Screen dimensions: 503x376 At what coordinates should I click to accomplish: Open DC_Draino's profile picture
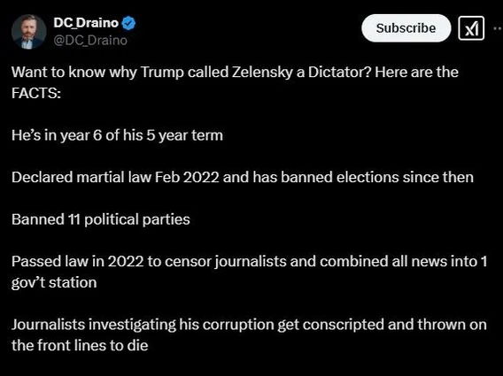click(29, 32)
